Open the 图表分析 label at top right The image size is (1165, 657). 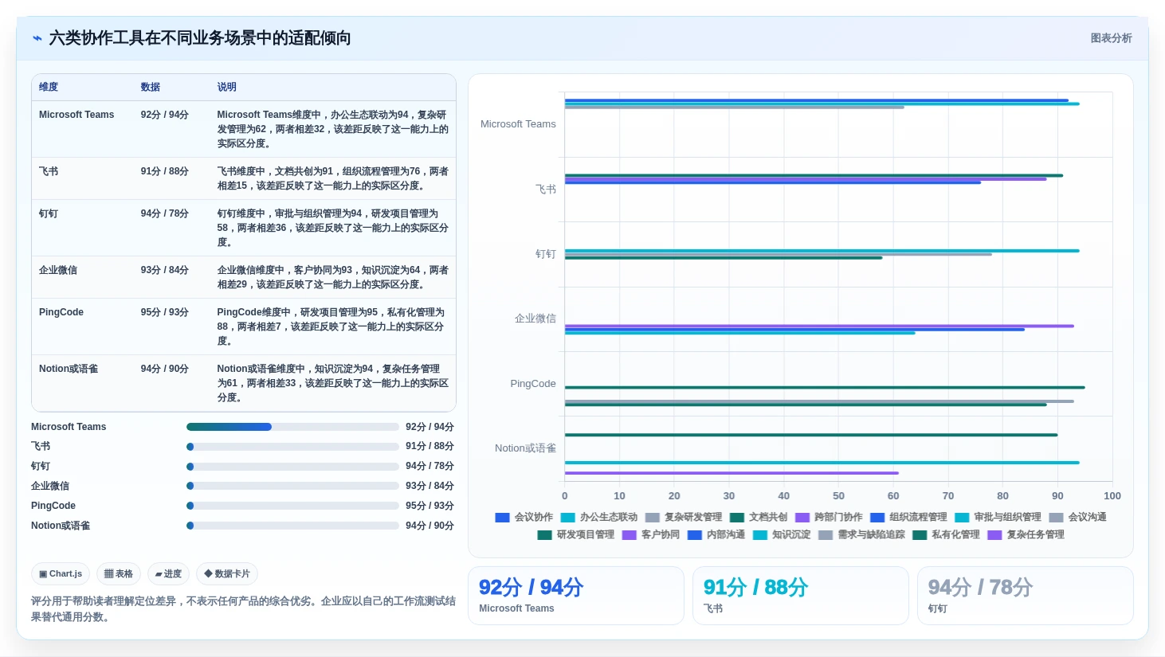click(1111, 38)
